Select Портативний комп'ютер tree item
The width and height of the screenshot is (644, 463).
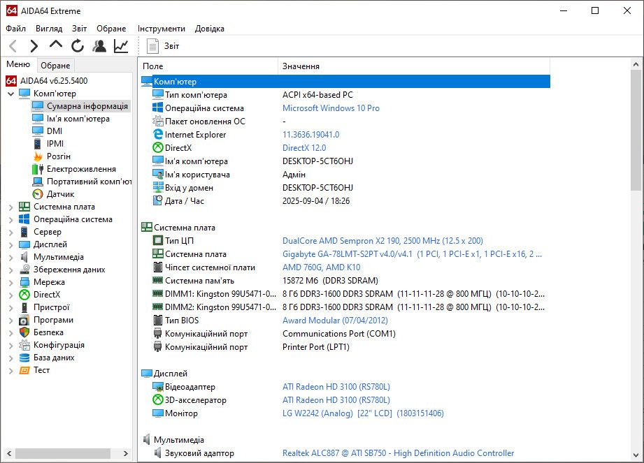click(x=89, y=182)
